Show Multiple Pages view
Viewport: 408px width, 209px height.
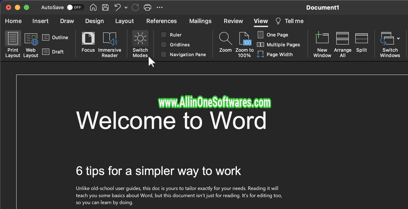click(x=278, y=44)
